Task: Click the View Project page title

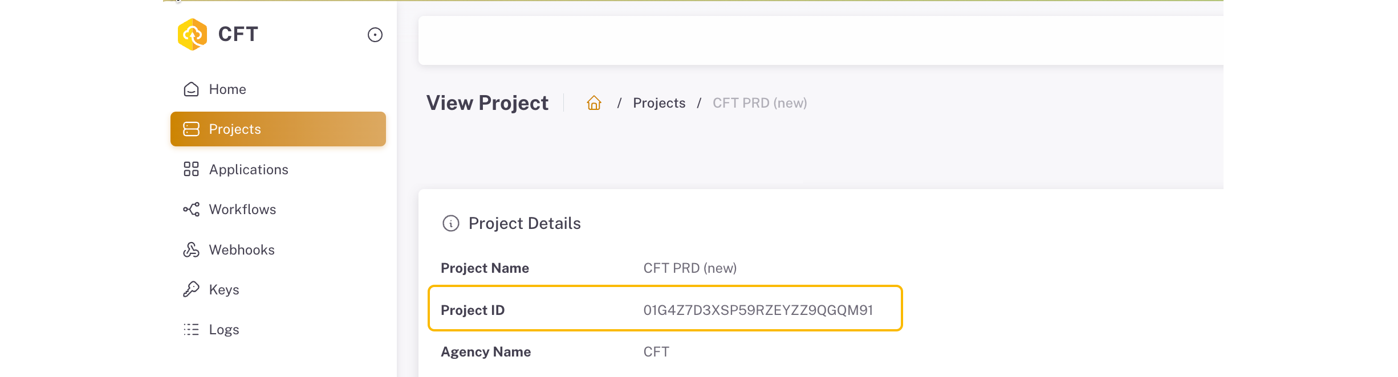Action: coord(487,103)
